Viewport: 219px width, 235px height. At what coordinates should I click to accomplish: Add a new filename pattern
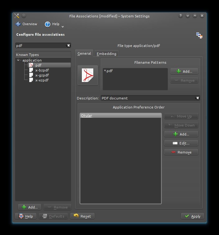[x=184, y=71]
